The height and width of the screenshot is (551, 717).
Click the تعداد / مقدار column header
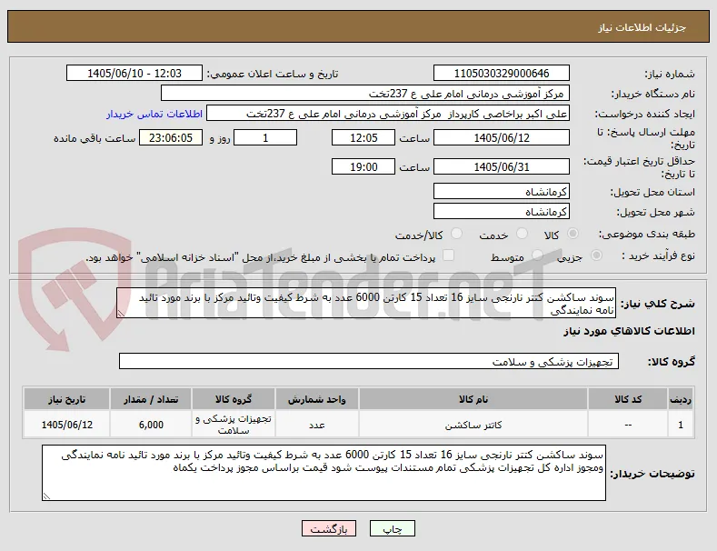tap(151, 399)
